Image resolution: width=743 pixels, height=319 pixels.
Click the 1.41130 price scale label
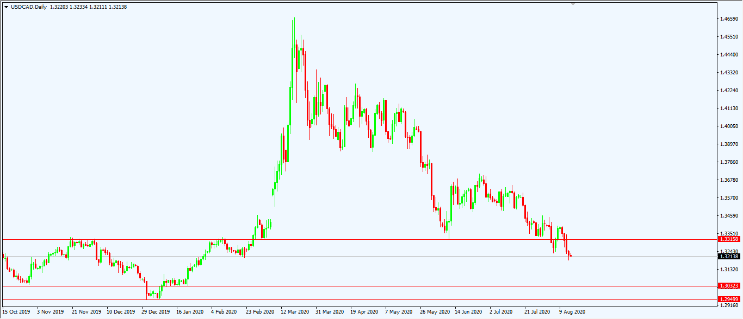[x=729, y=109]
